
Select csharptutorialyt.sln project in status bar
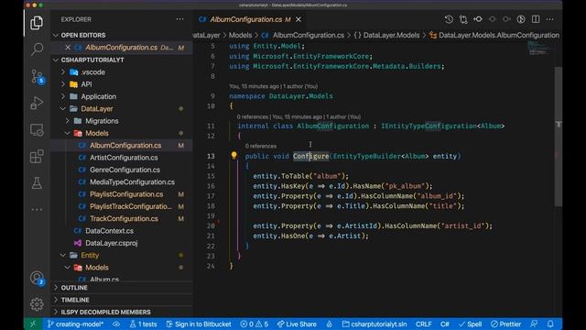tap(374, 324)
